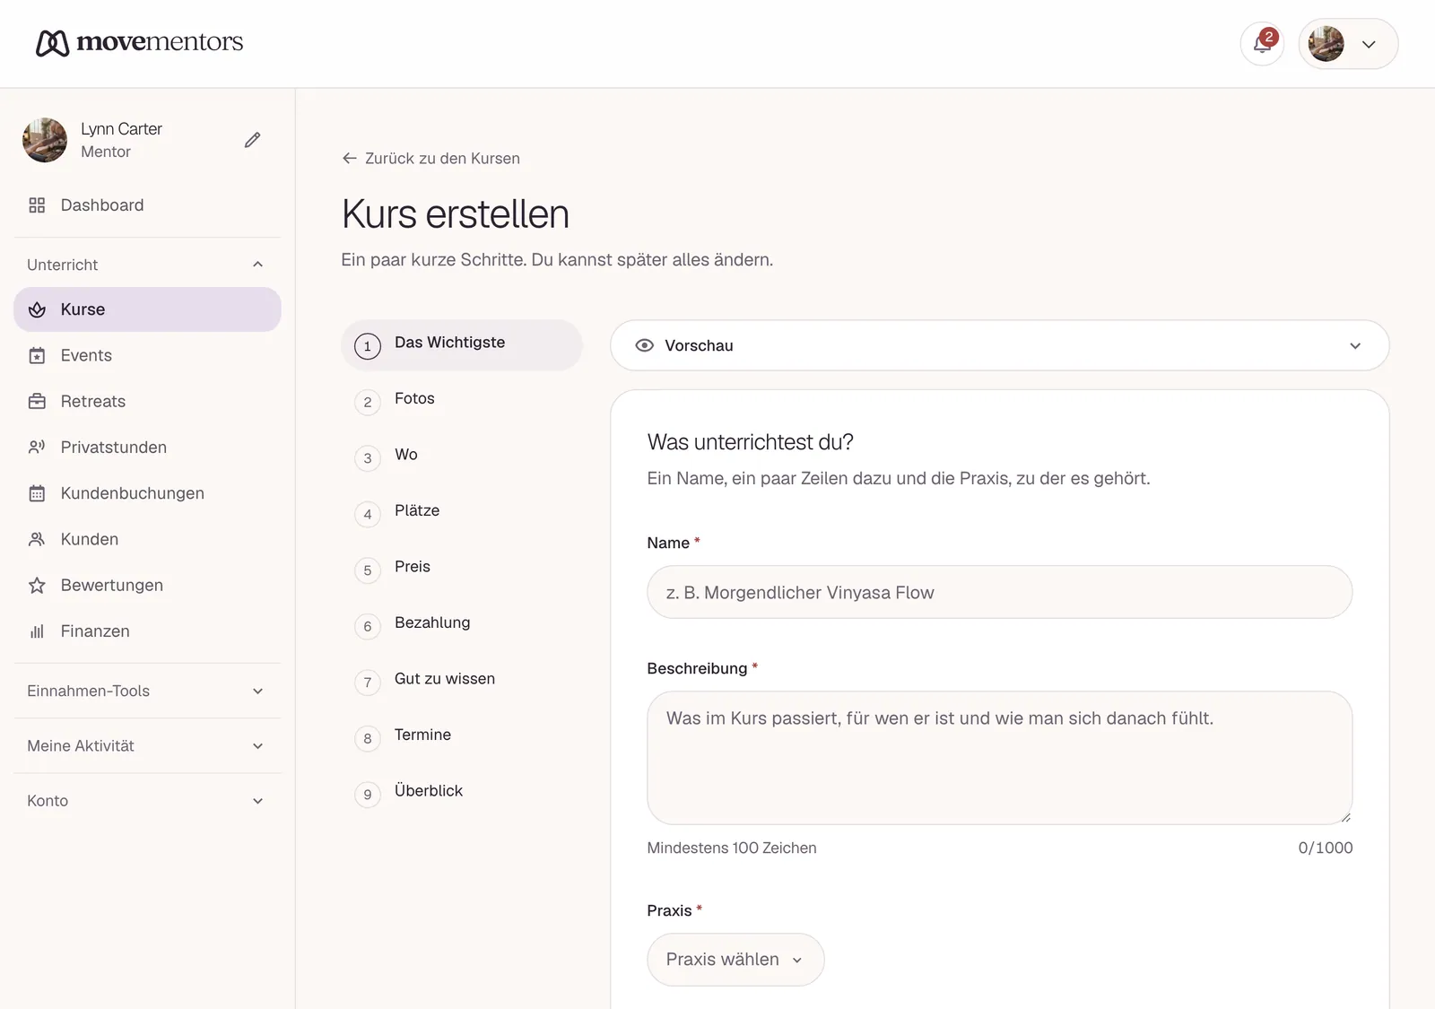The width and height of the screenshot is (1435, 1009).
Task: Click the textarea resize handle in Beschreibung
Action: click(x=1345, y=817)
